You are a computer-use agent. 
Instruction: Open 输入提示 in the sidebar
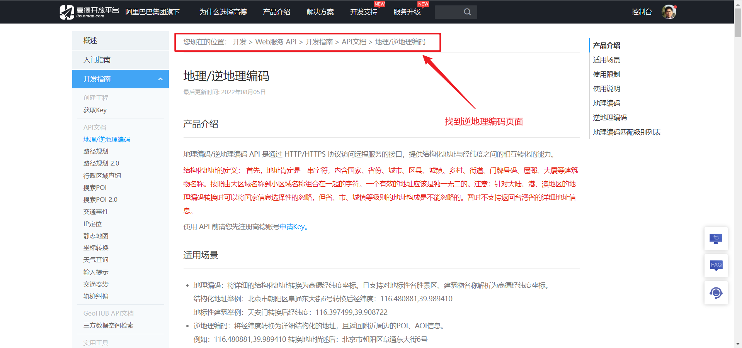click(96, 272)
